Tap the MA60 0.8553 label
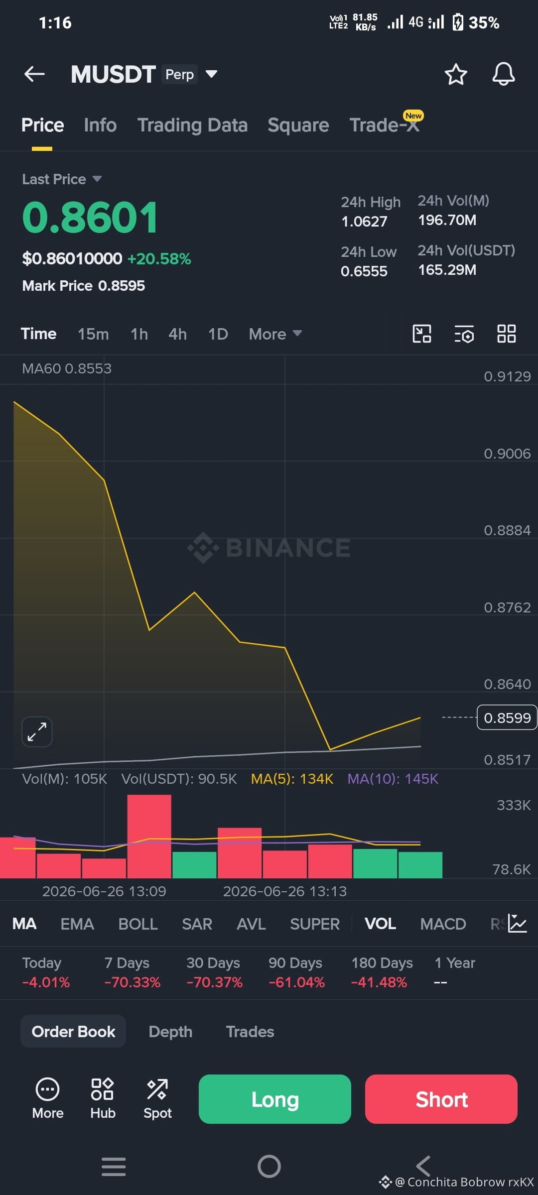The image size is (538, 1195). [x=67, y=368]
